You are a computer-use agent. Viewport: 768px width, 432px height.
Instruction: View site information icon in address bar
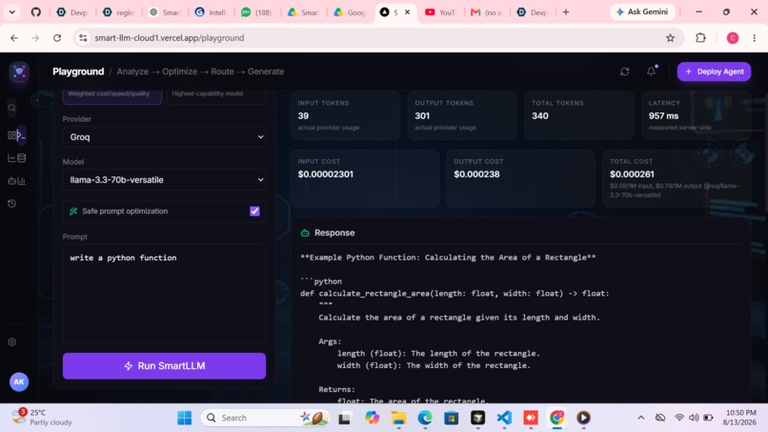[x=83, y=38]
